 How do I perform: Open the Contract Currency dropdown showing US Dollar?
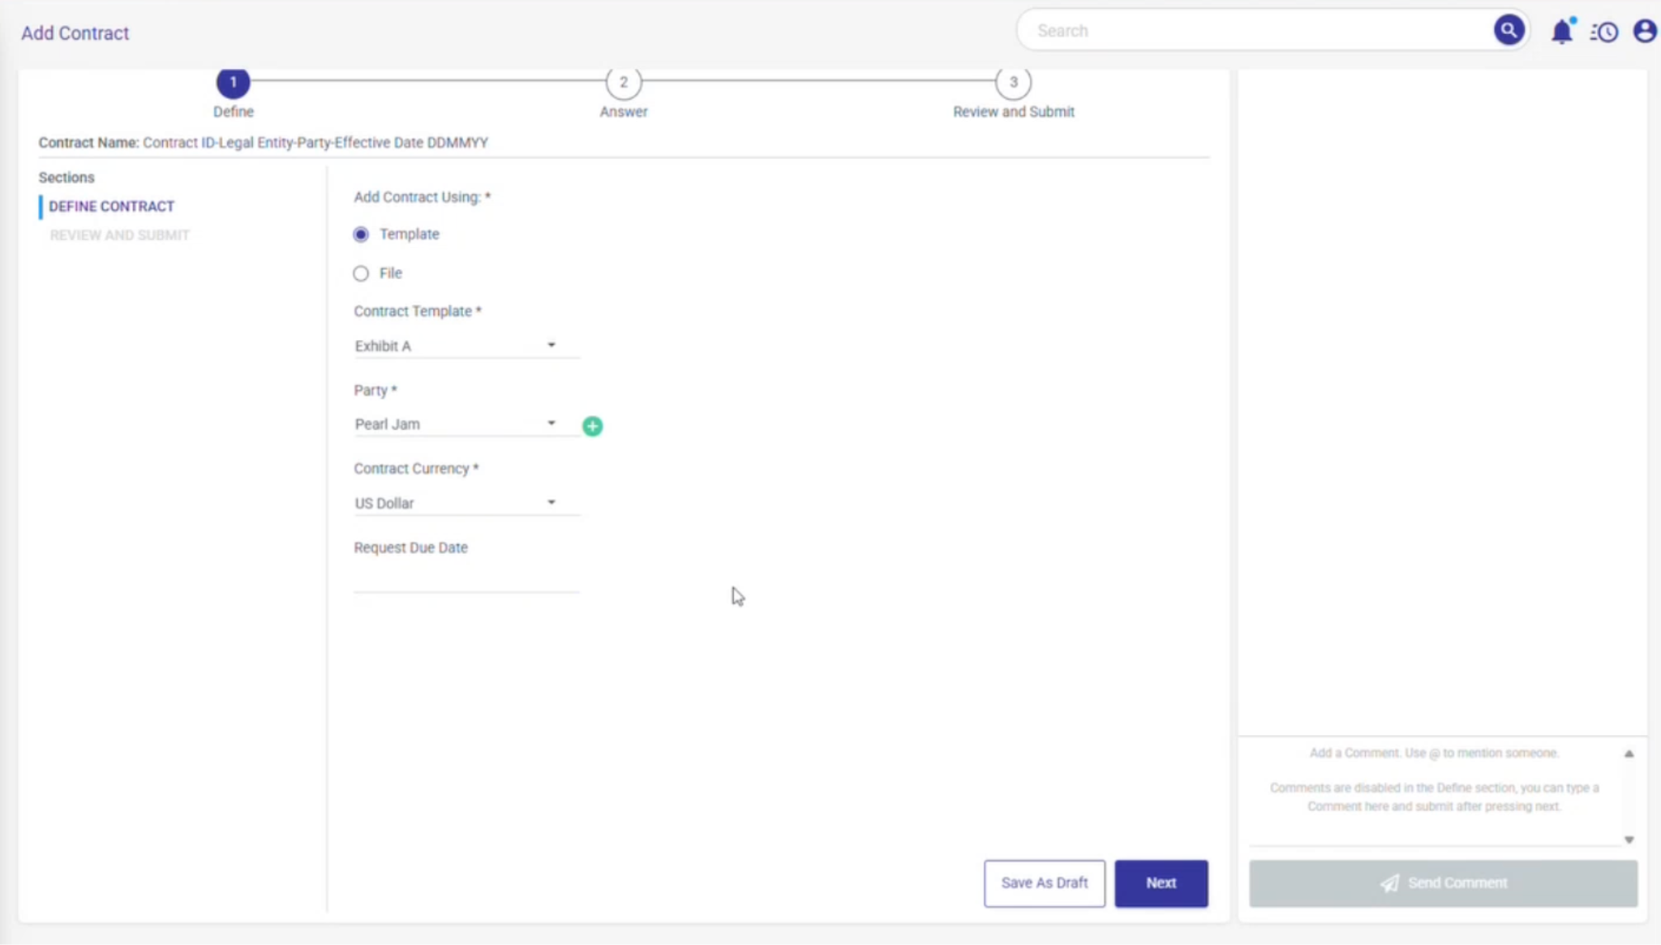[466, 503]
